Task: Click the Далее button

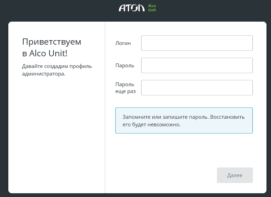Action: [235, 175]
